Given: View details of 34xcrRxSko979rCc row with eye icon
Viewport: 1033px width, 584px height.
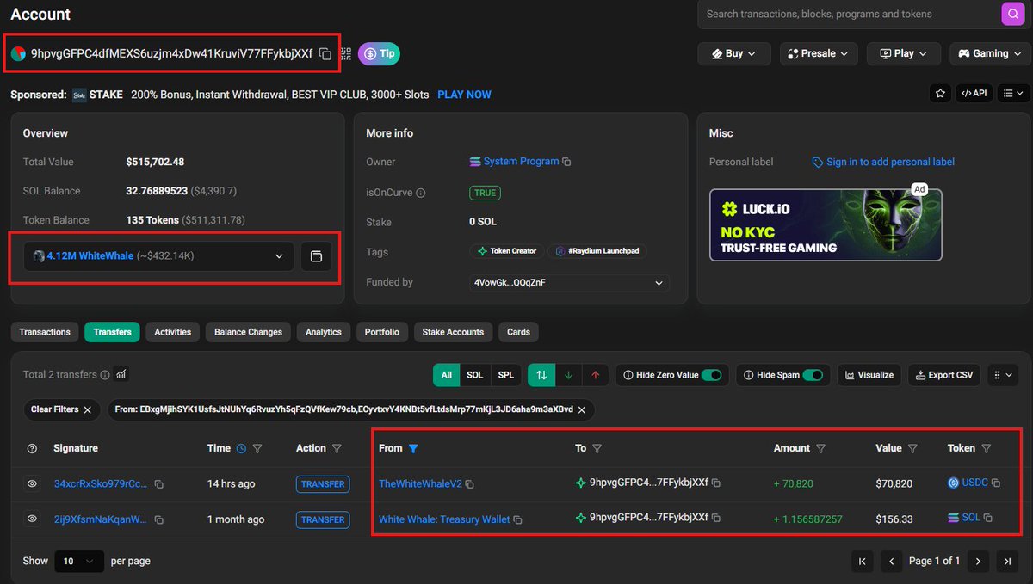Looking at the screenshot, I should 32,484.
